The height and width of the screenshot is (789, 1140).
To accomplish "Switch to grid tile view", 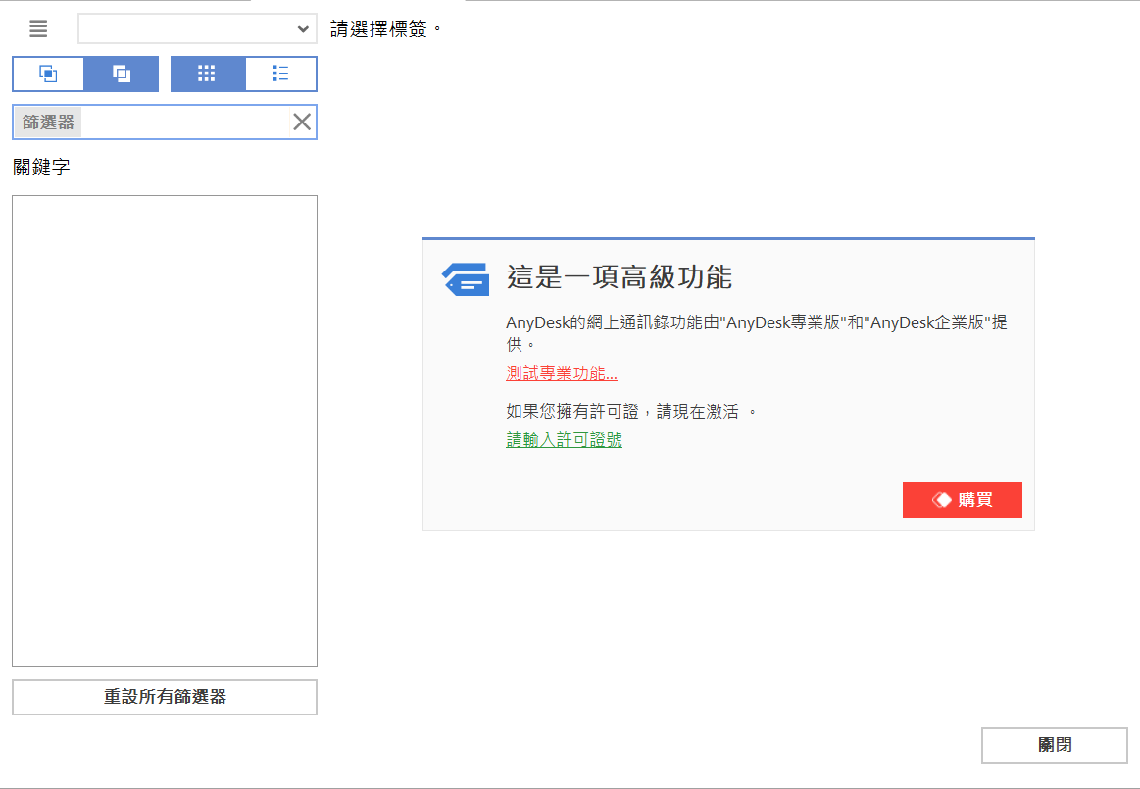I will (207, 74).
